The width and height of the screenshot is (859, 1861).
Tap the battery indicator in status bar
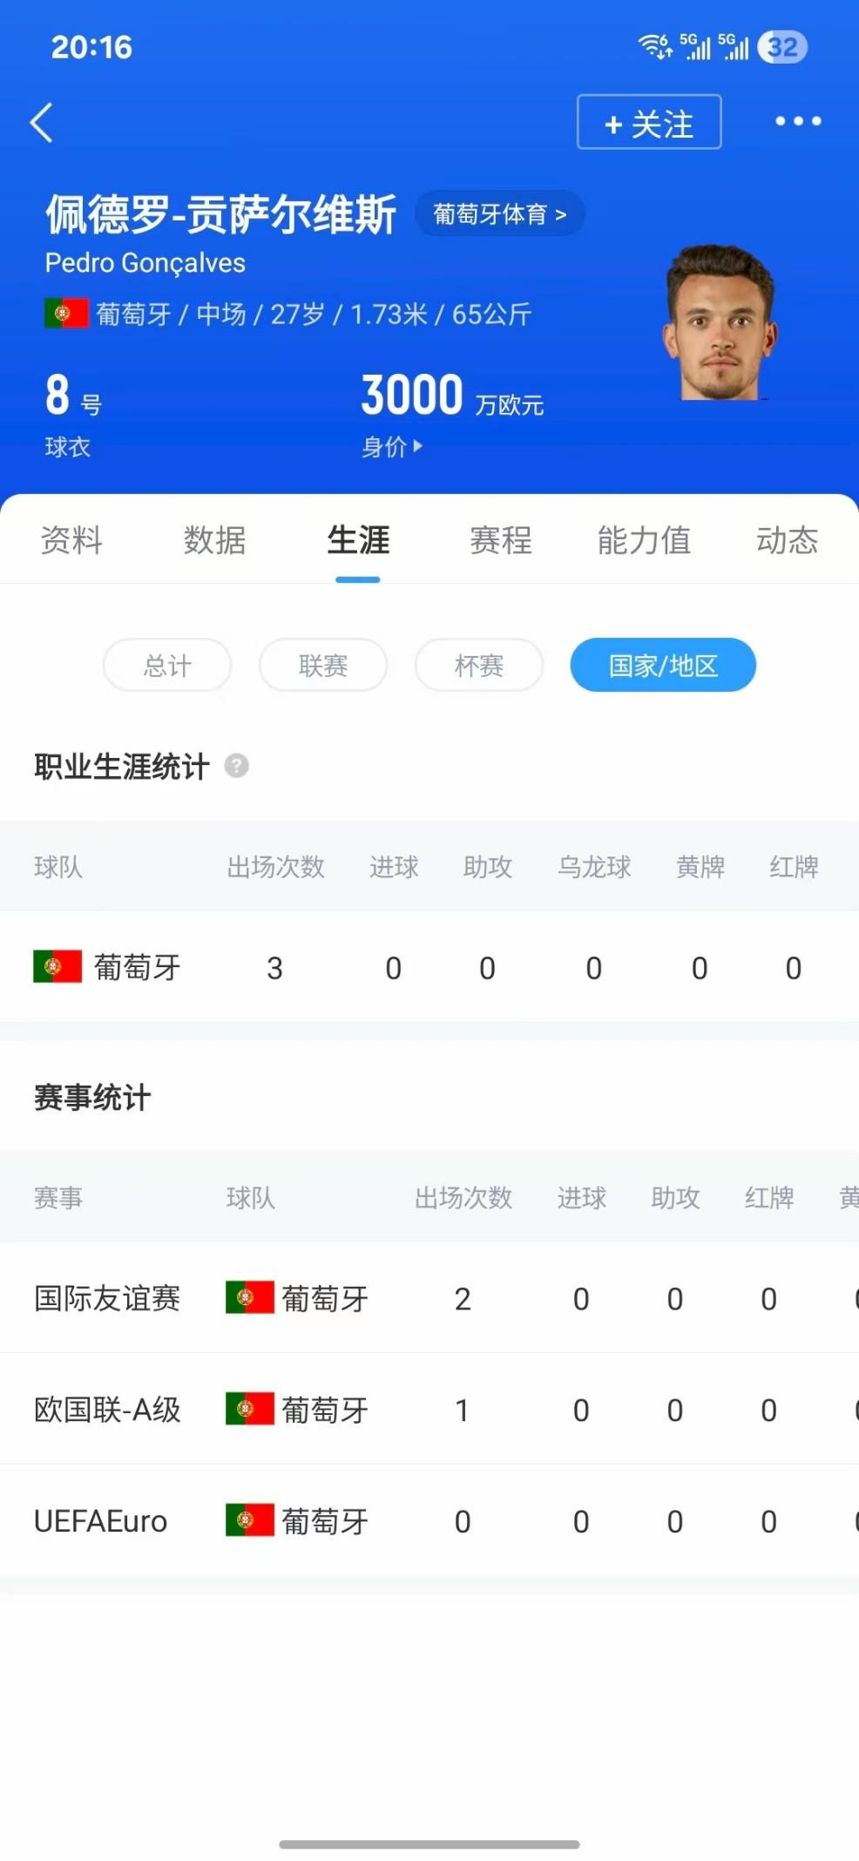(782, 47)
